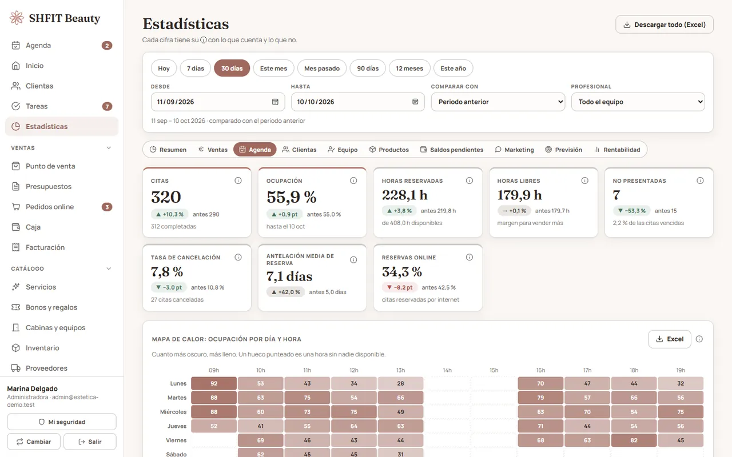Go to Inicio in sidebar
The width and height of the screenshot is (732, 457).
click(x=62, y=66)
